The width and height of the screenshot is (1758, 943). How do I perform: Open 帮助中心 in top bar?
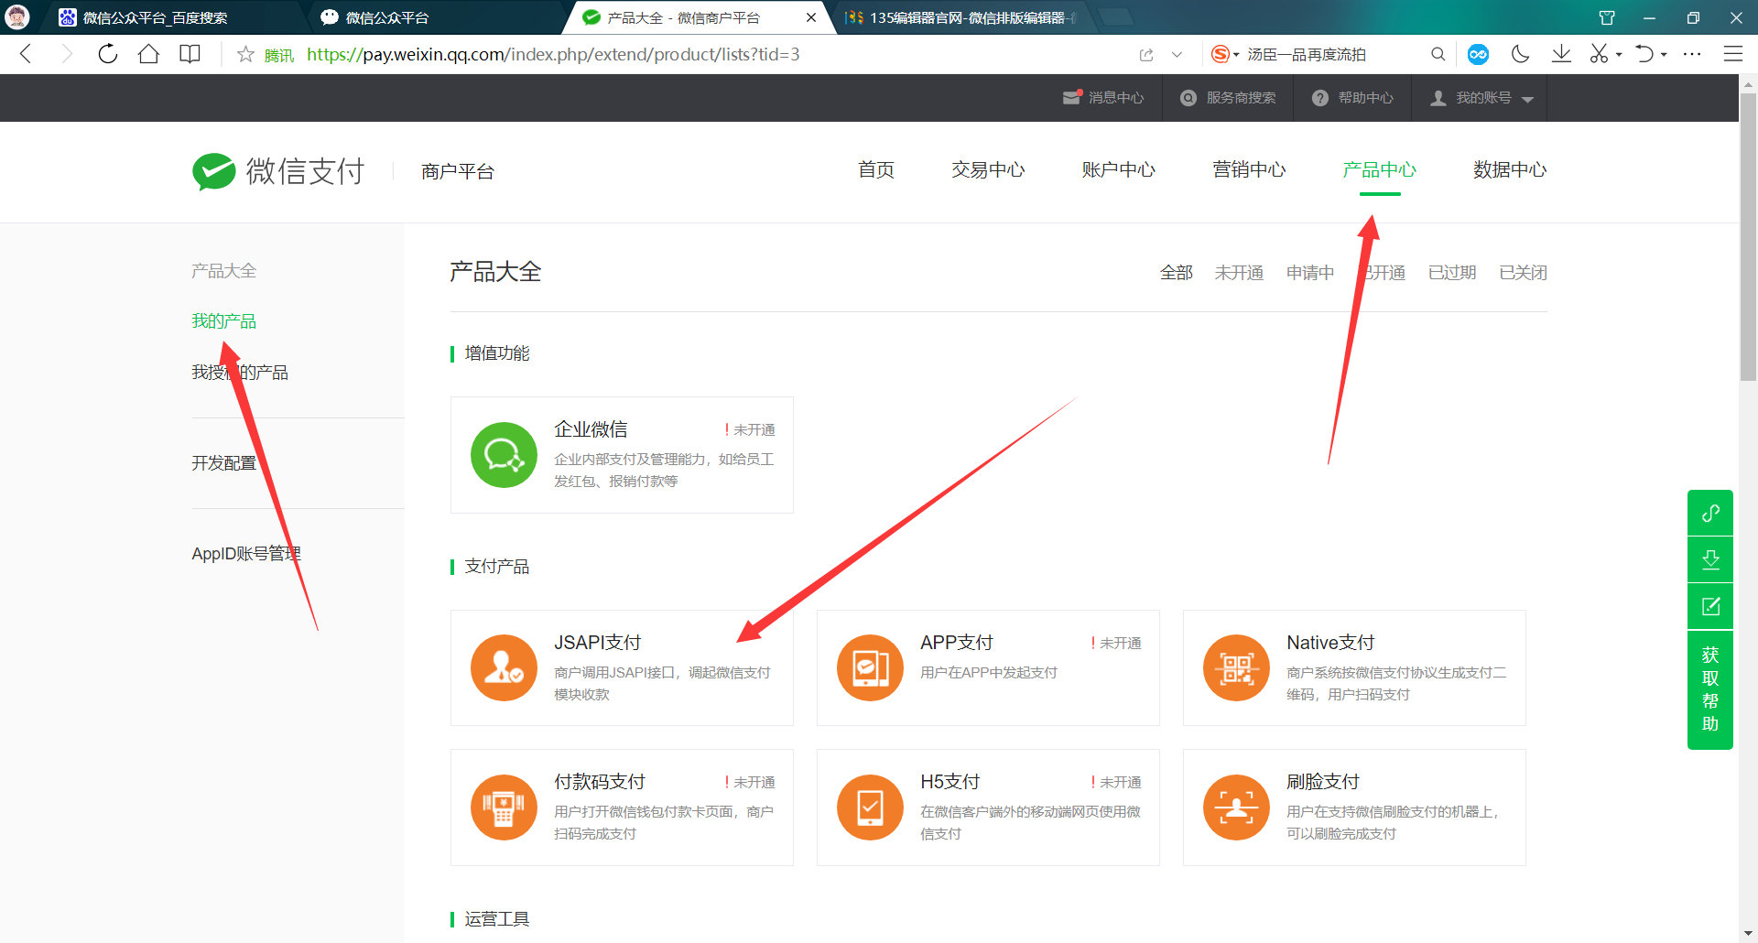(x=1352, y=98)
